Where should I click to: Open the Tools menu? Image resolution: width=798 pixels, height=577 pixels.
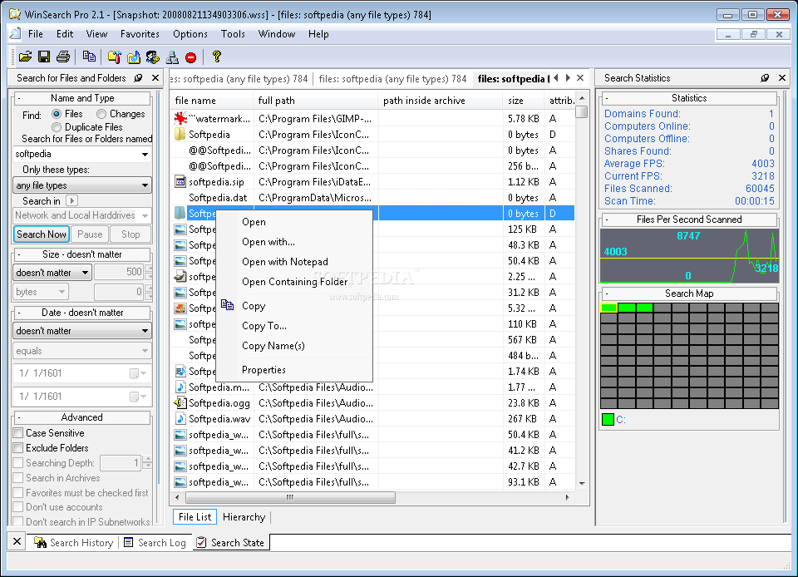(233, 34)
